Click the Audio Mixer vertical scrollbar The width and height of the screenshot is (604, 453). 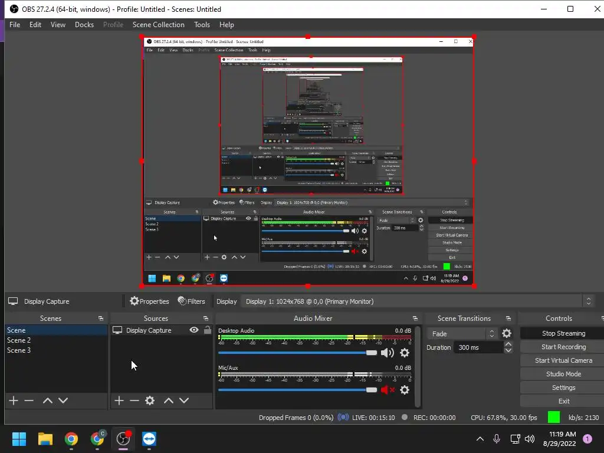418,366
